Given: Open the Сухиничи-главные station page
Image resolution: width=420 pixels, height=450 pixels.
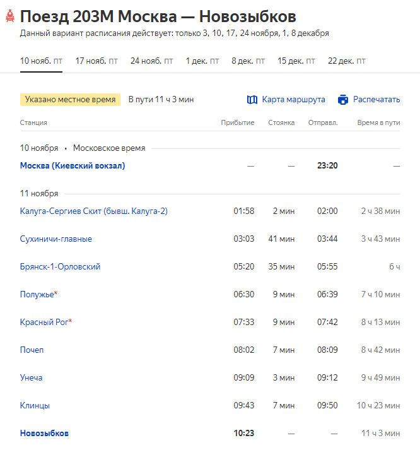Looking at the screenshot, I should (56, 239).
